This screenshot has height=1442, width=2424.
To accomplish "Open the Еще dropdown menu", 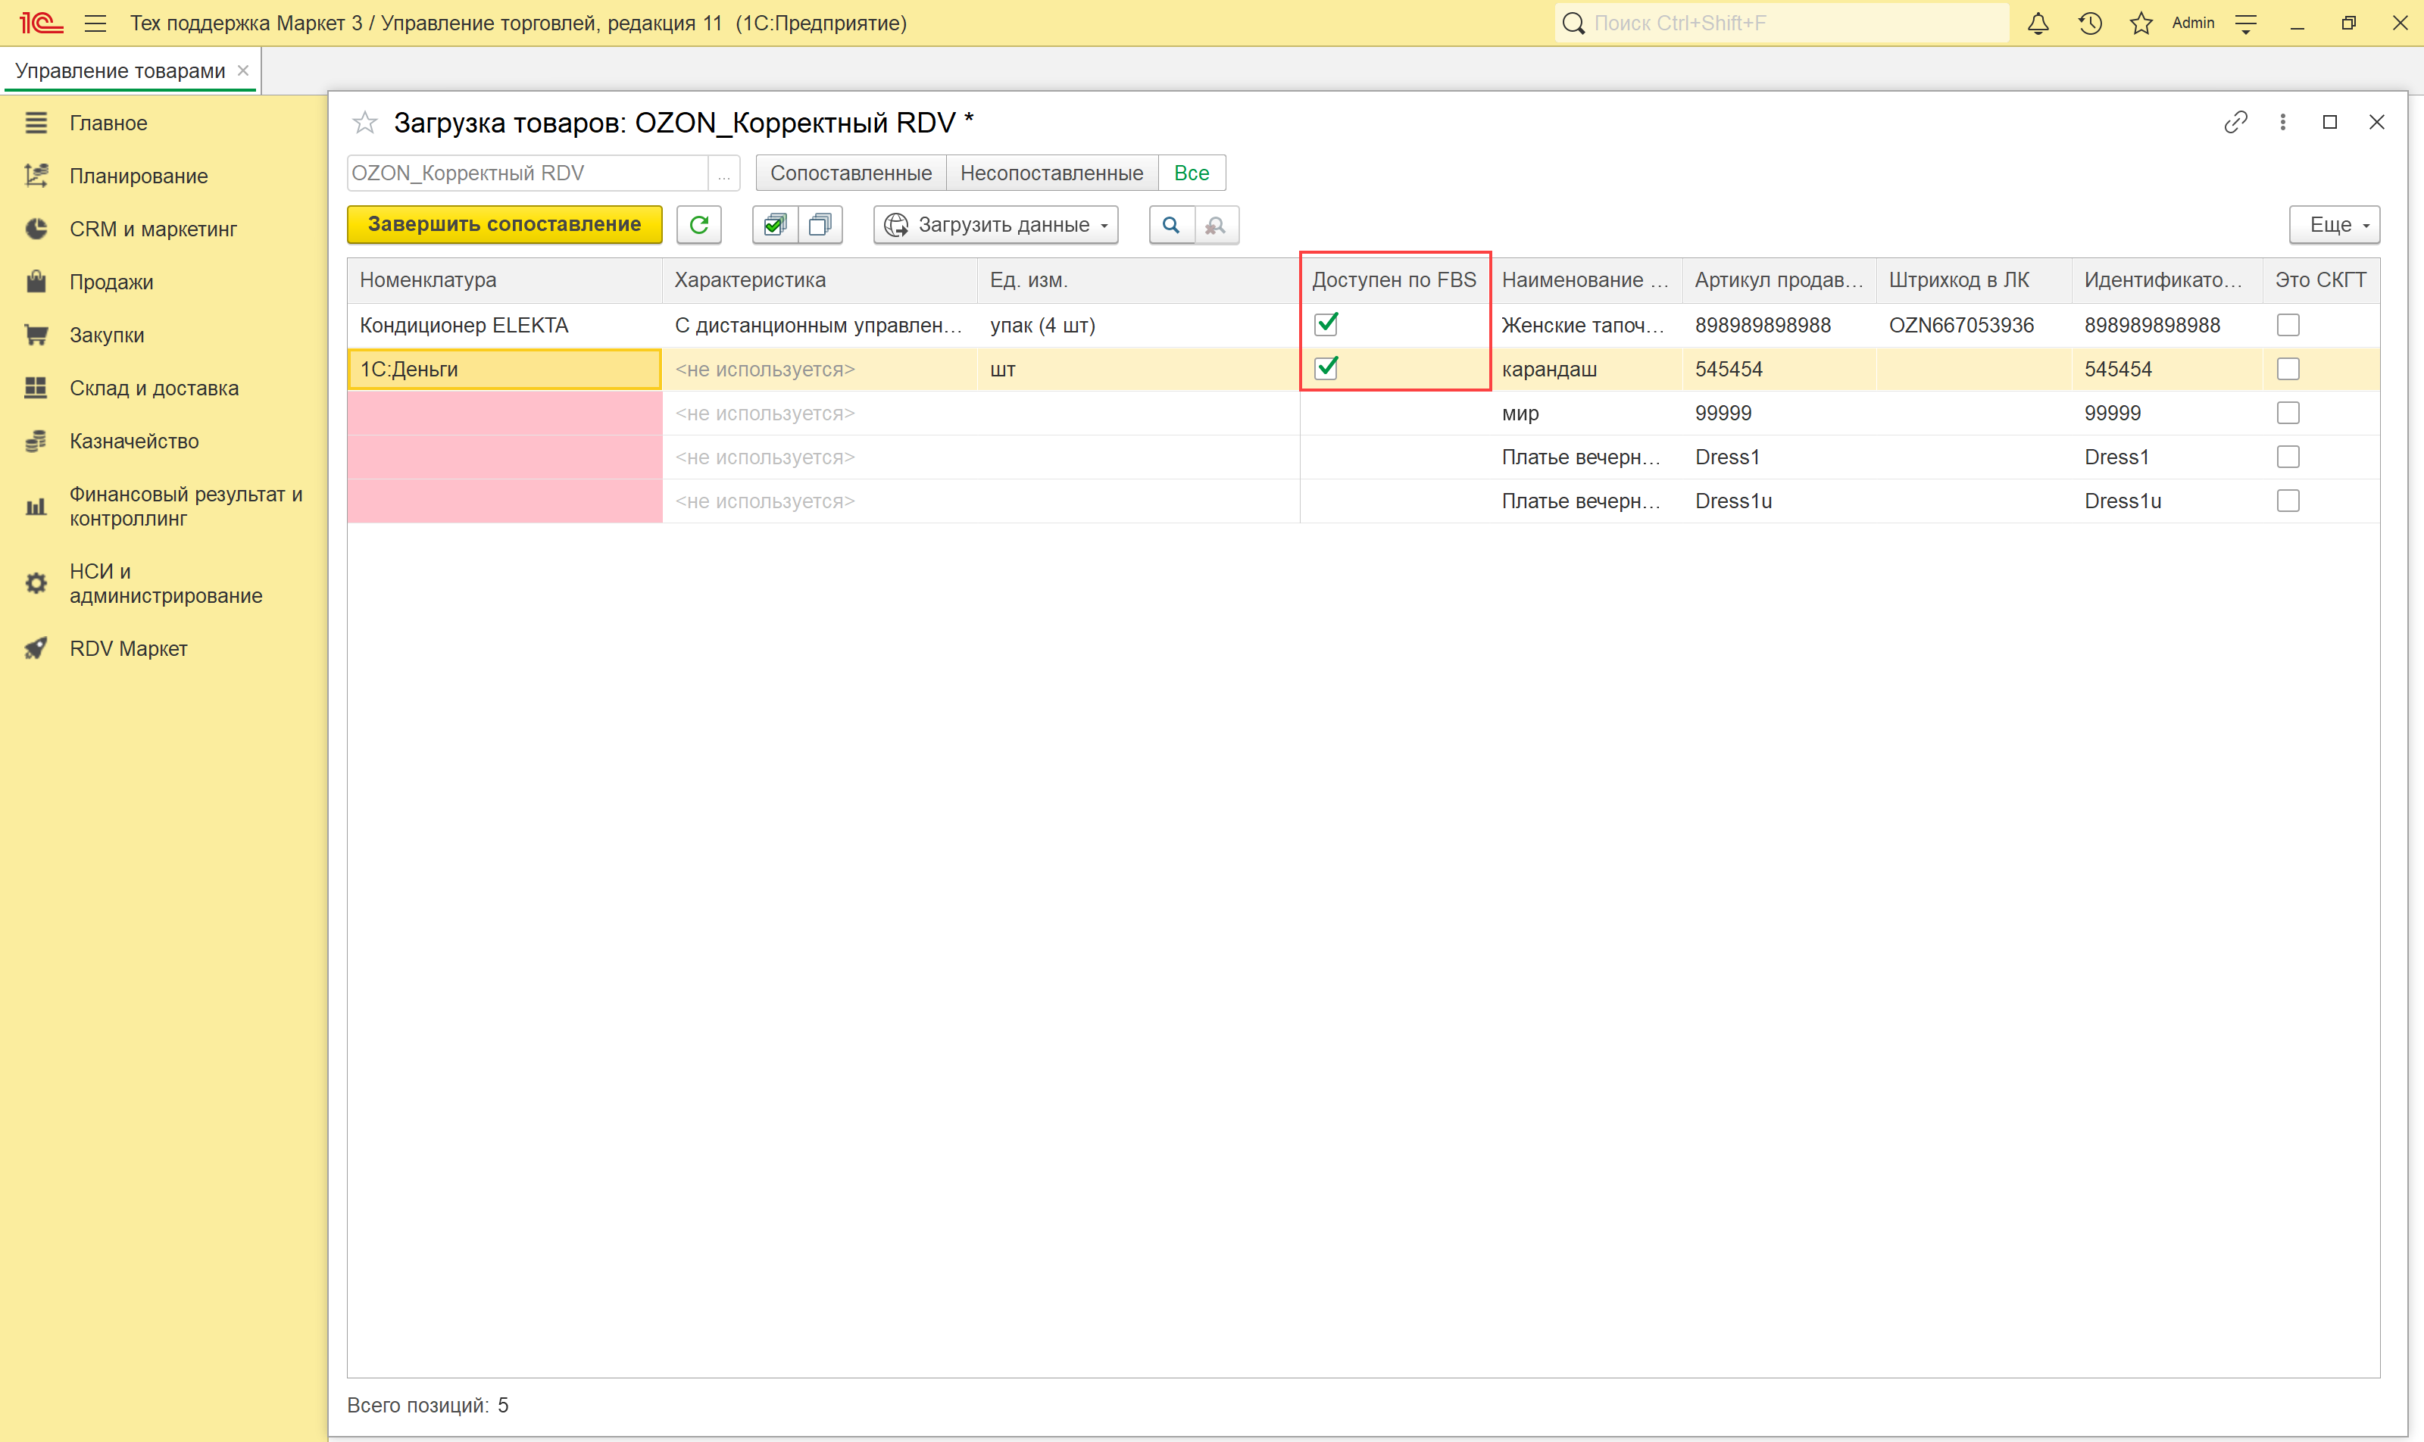I will click(x=2334, y=224).
